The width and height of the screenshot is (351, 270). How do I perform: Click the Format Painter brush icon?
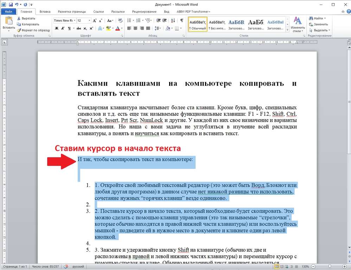click(x=19, y=30)
